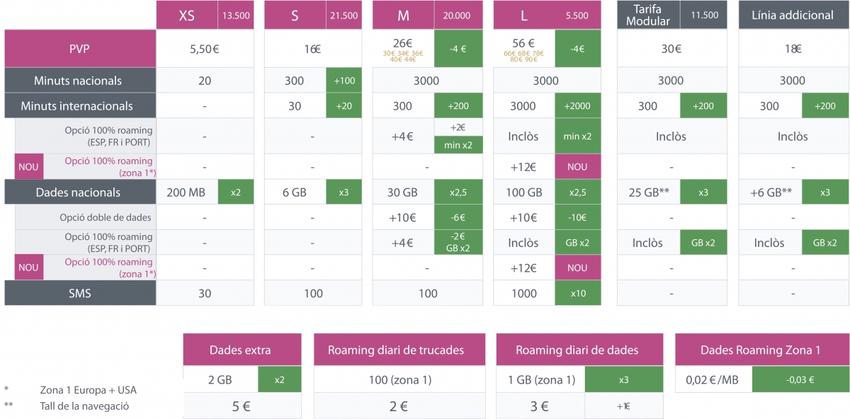Image resolution: width=850 pixels, height=419 pixels.
Task: Open the Dades extra card header
Action: pyautogui.click(x=240, y=350)
